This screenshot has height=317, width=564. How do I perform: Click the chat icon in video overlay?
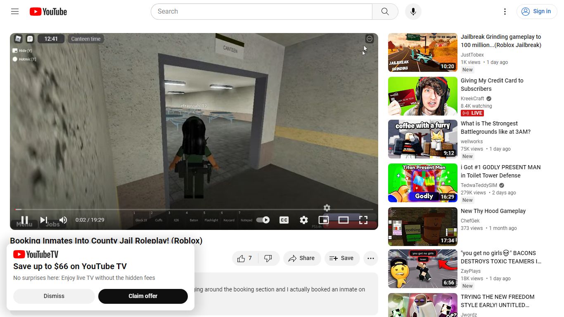click(x=30, y=39)
